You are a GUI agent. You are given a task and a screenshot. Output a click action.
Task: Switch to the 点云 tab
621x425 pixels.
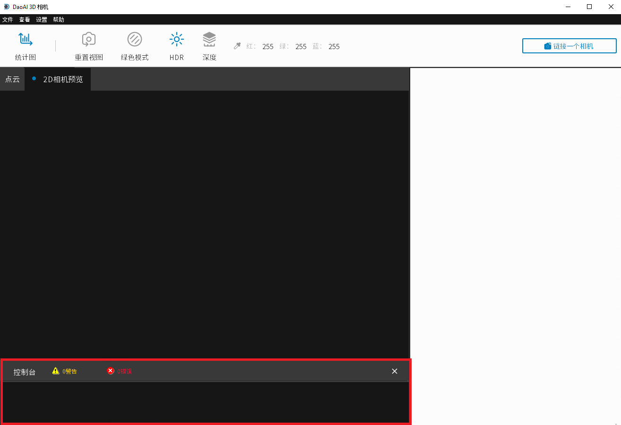click(x=12, y=79)
